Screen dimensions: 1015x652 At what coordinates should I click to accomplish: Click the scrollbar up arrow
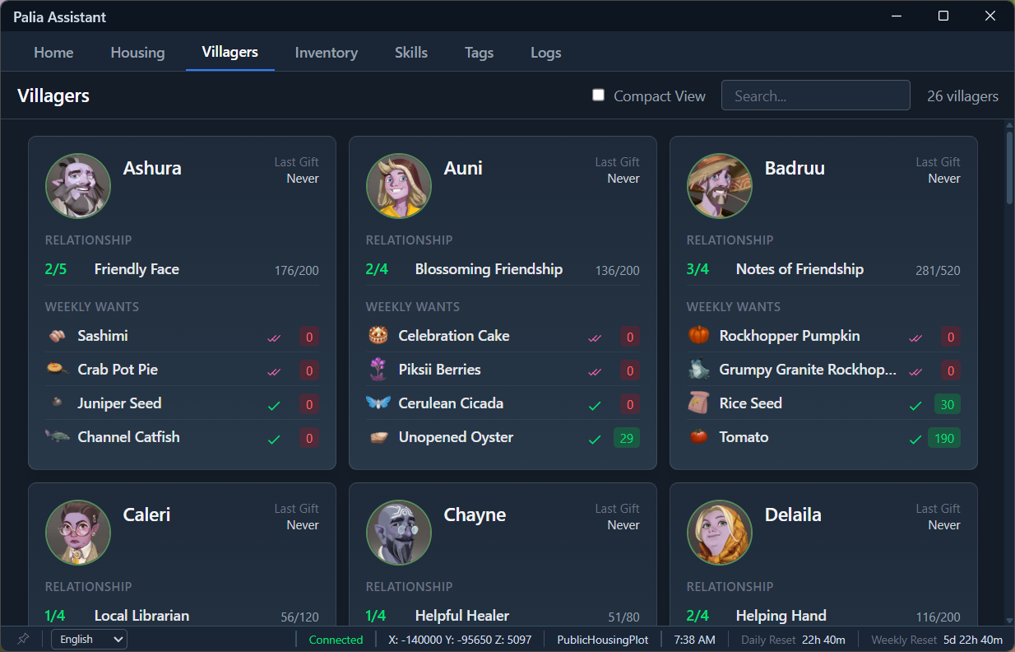click(x=1010, y=125)
